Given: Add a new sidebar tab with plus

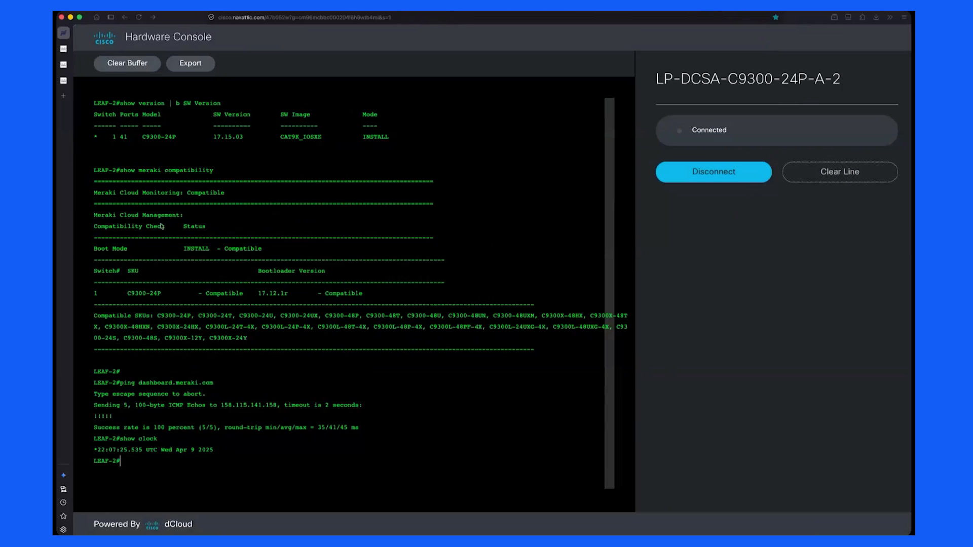Looking at the screenshot, I should tap(63, 96).
